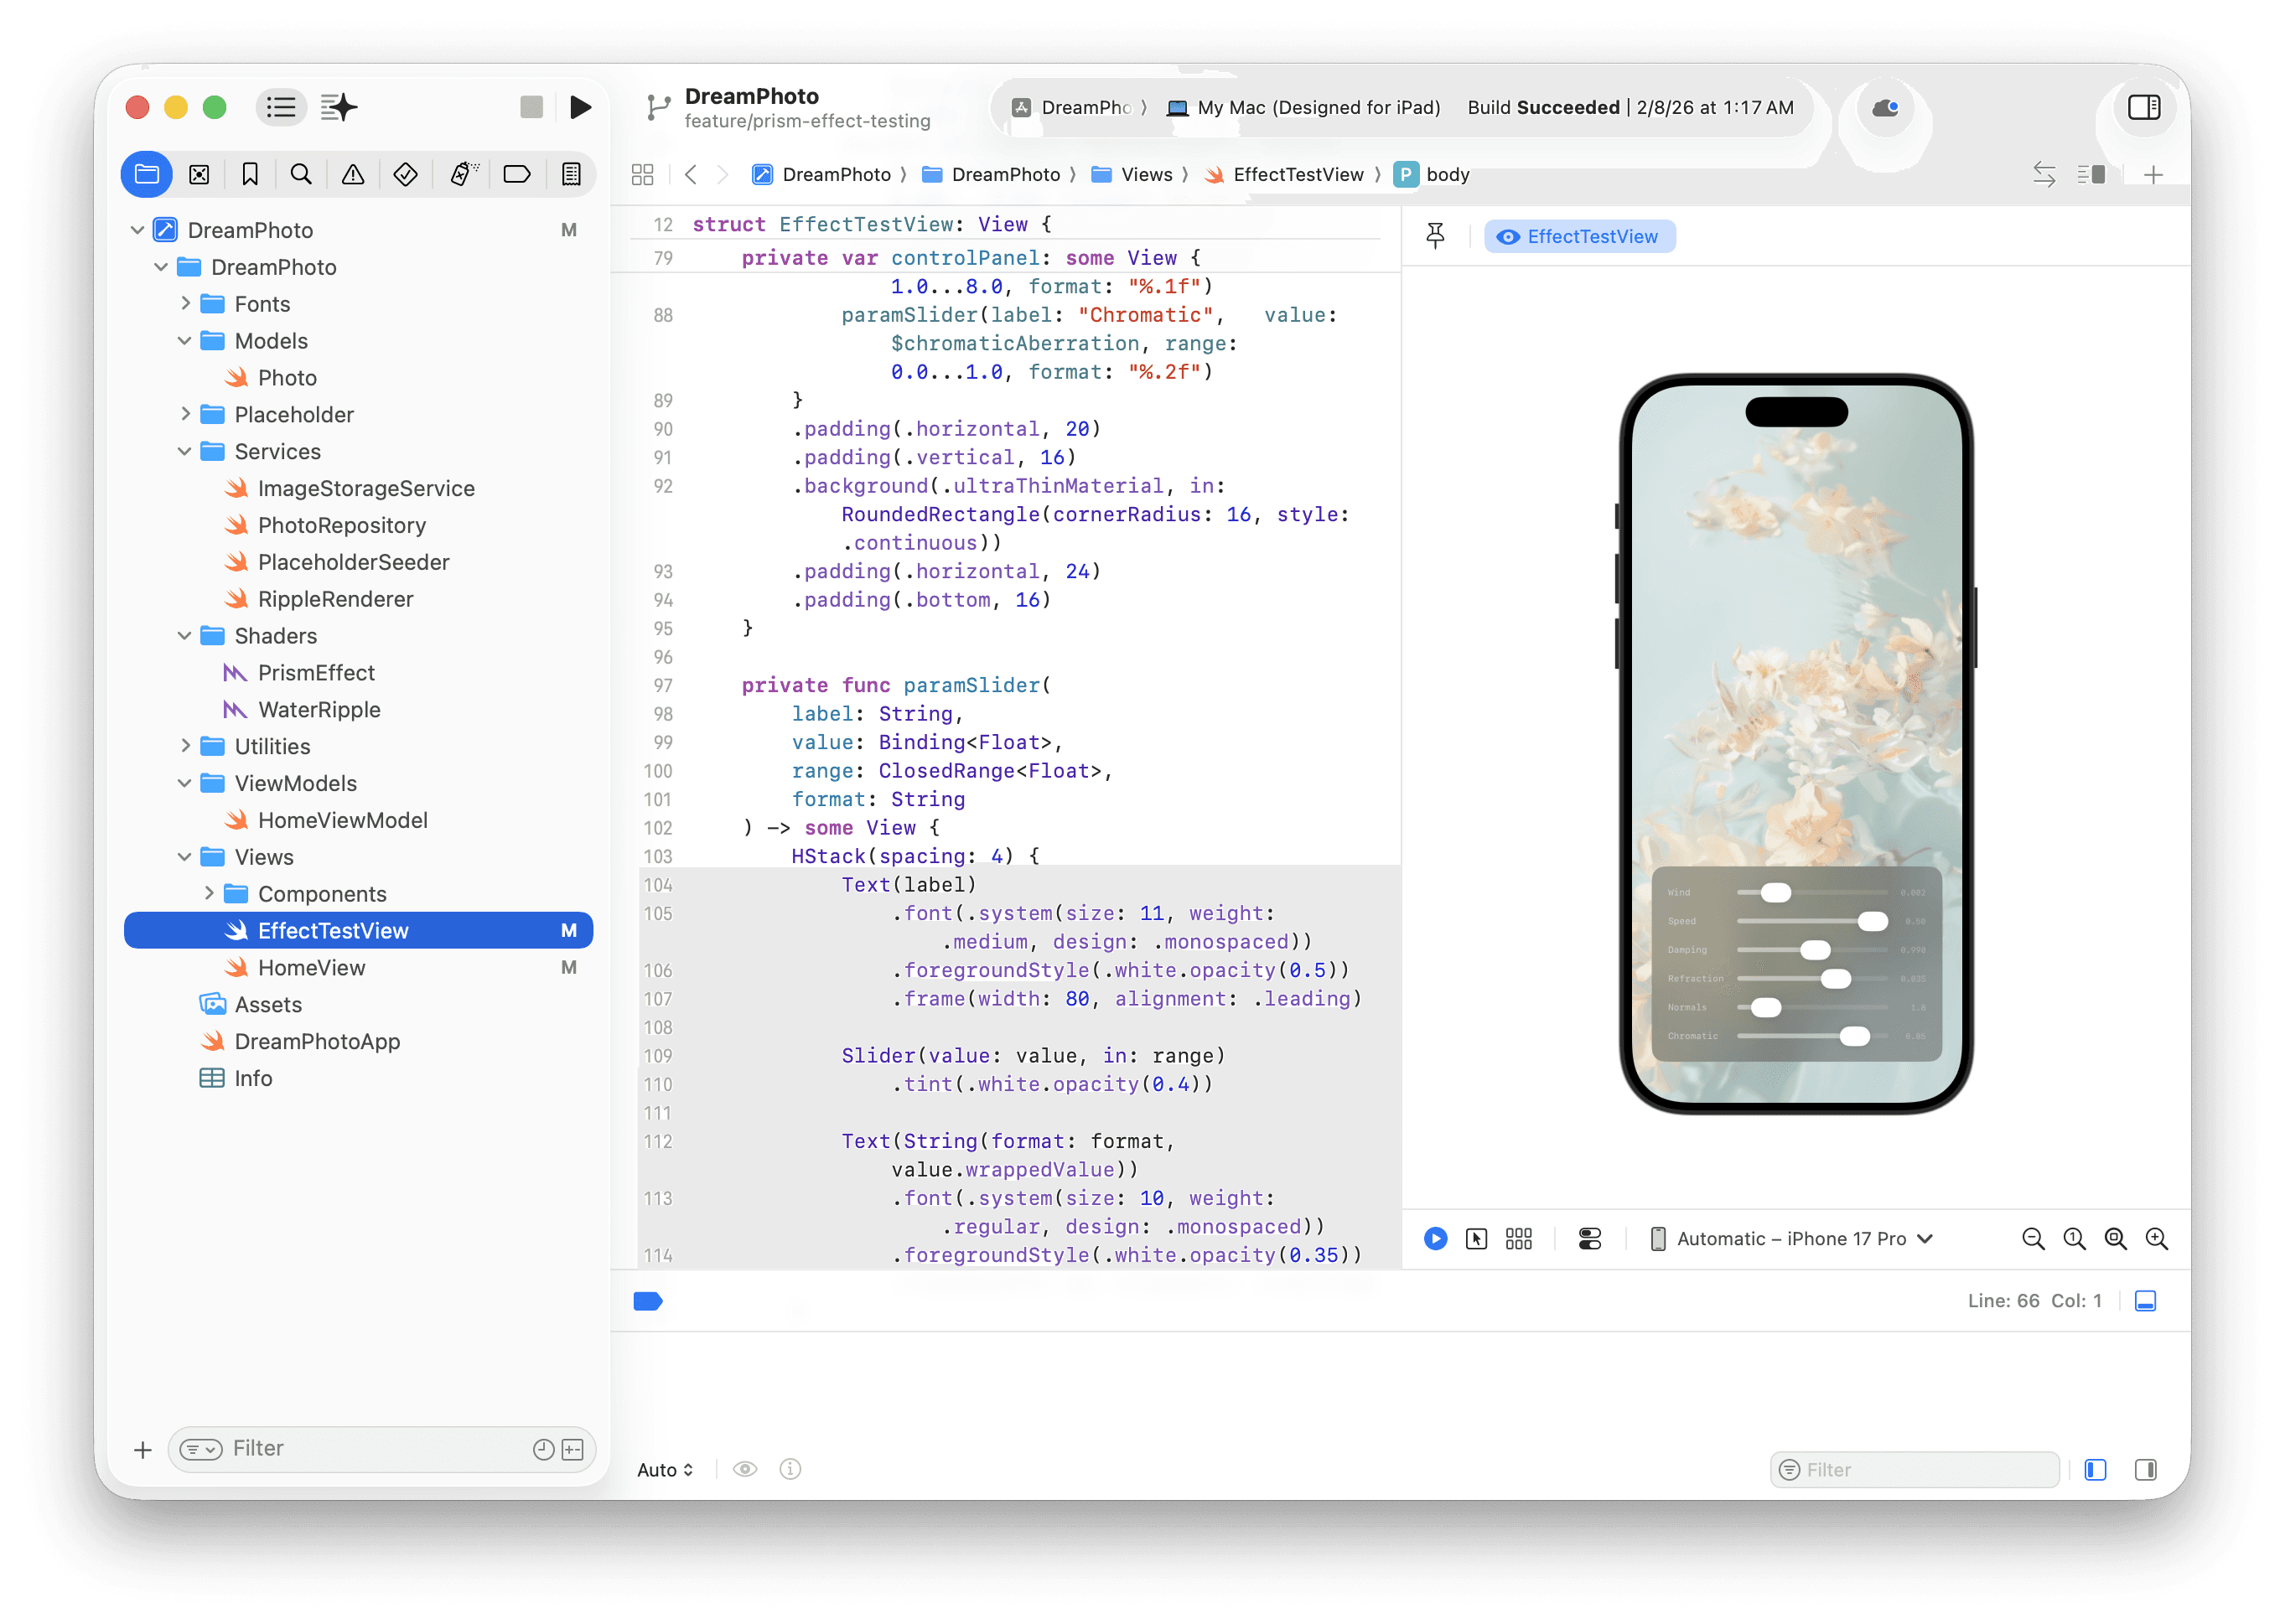Viewport: 2285px width, 1624px height.
Task: Open the Issue navigator warning icon
Action: point(353,174)
